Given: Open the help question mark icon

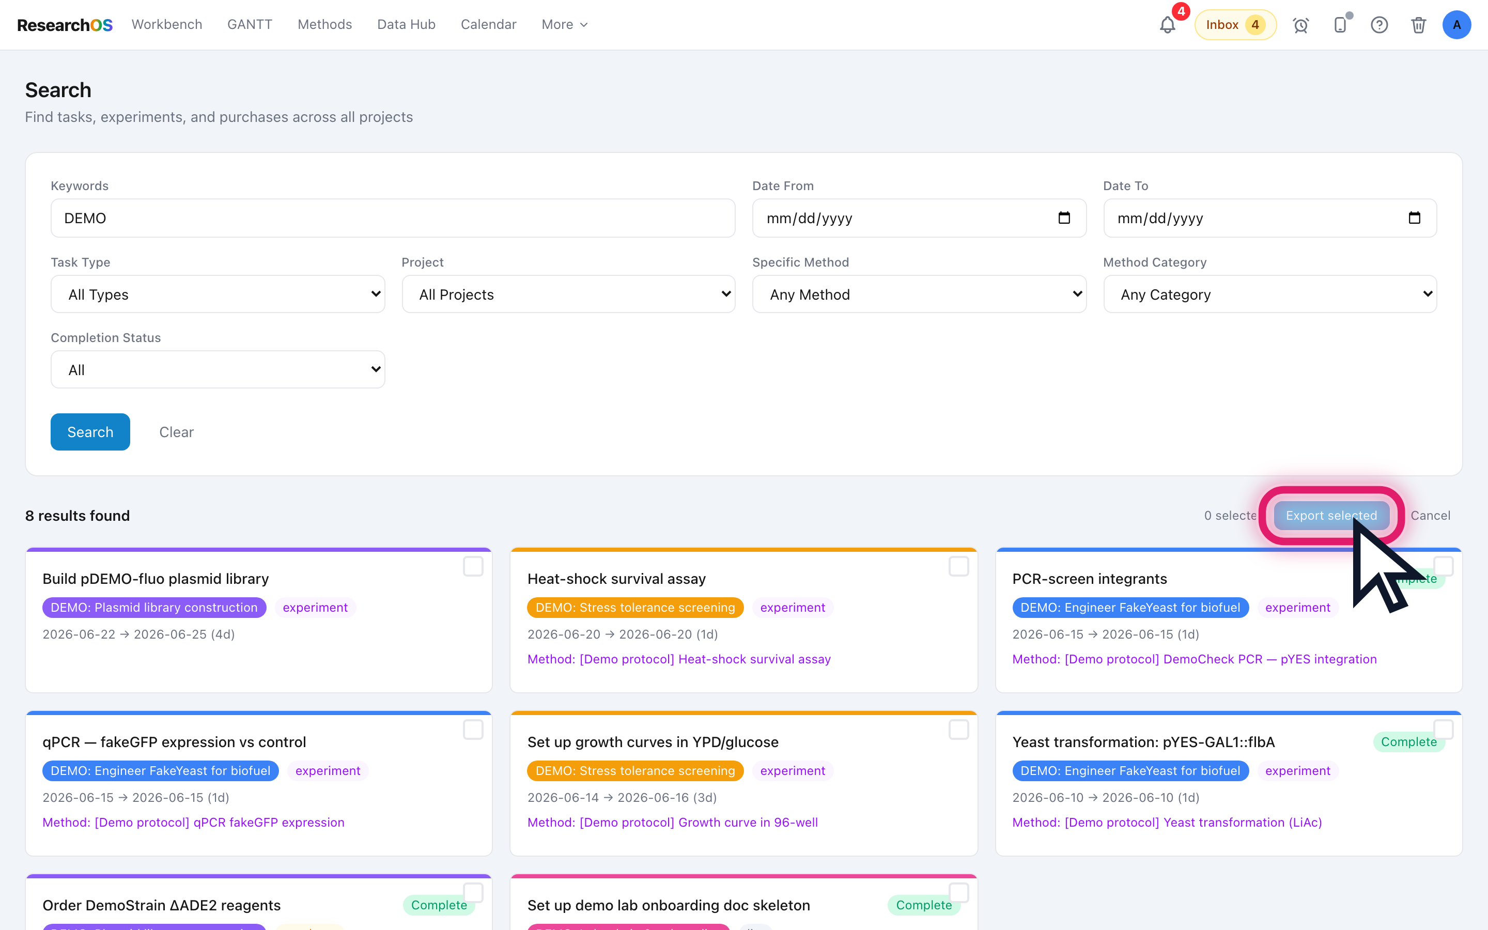Looking at the screenshot, I should [1379, 25].
